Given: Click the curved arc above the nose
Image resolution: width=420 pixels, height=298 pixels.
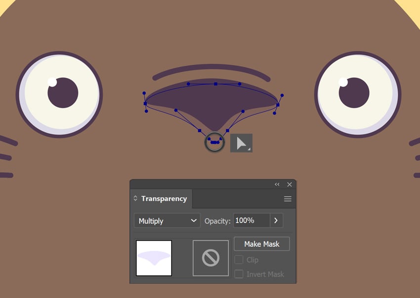Looking at the screenshot, I should [211, 68].
